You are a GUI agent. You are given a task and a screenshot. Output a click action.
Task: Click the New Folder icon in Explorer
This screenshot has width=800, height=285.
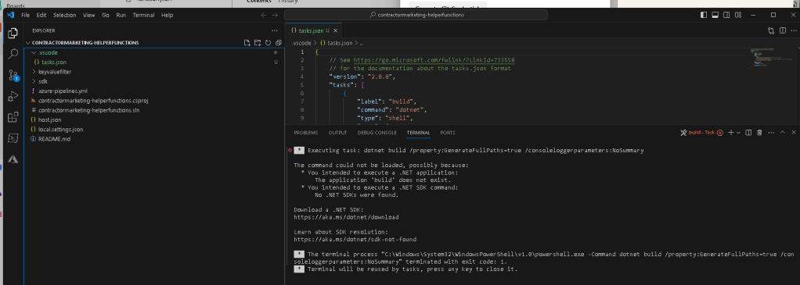[257, 43]
